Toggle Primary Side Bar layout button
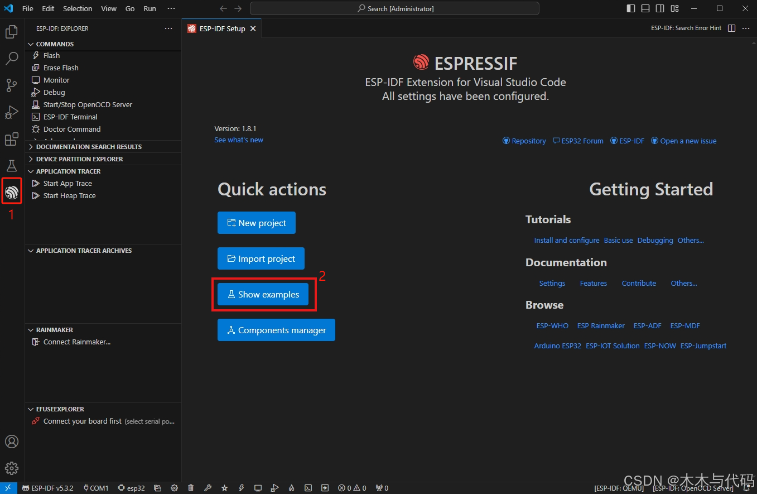Screen dimensions: 757x494 coord(631,8)
